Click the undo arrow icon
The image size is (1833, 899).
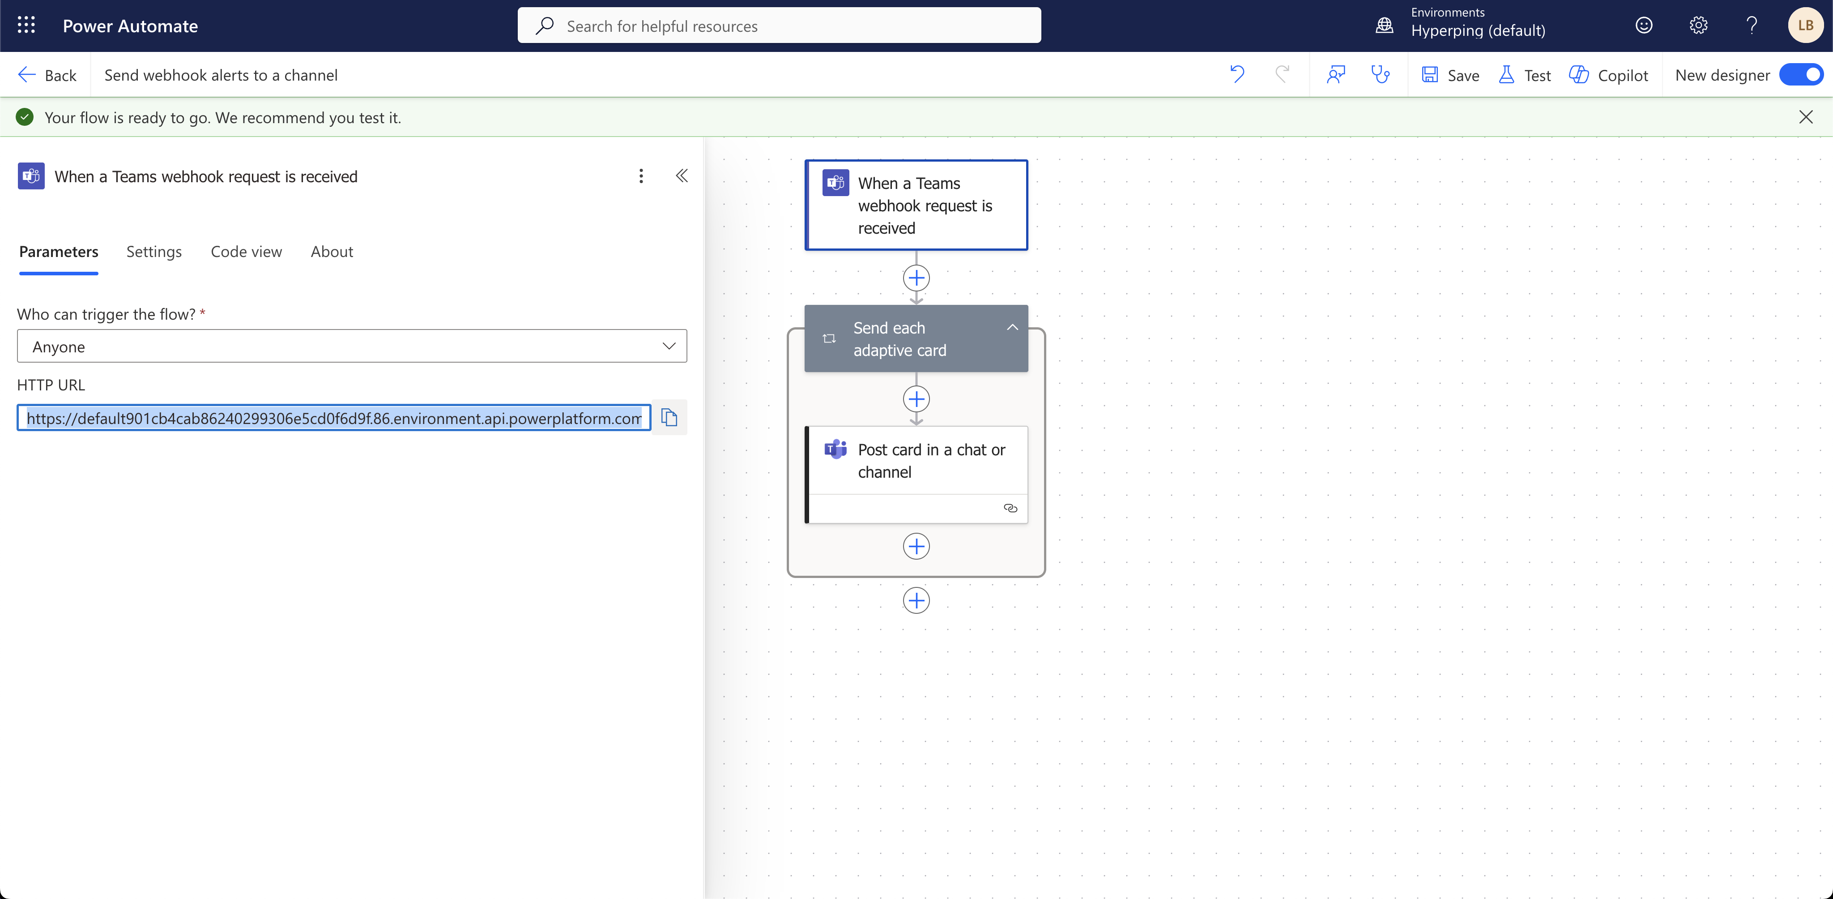[x=1237, y=75]
